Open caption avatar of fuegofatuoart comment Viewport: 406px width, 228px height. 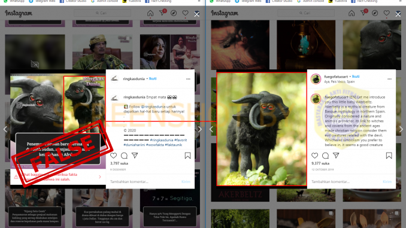point(316,99)
